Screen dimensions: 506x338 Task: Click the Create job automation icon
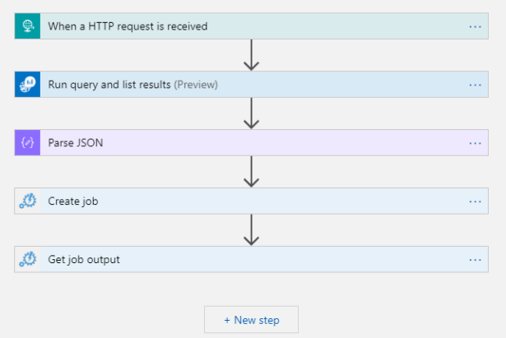click(x=27, y=201)
